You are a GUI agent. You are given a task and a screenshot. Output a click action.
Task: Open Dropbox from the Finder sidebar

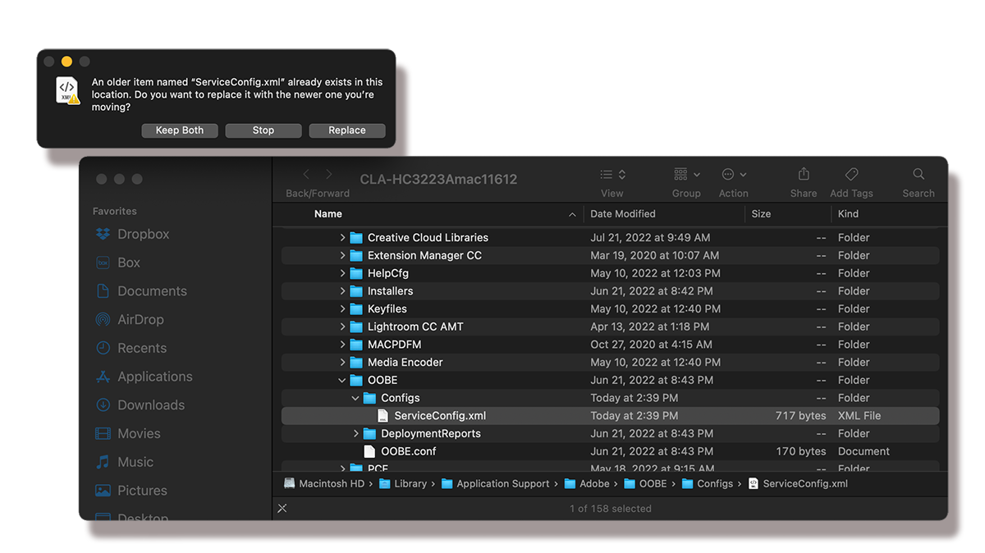[132, 234]
